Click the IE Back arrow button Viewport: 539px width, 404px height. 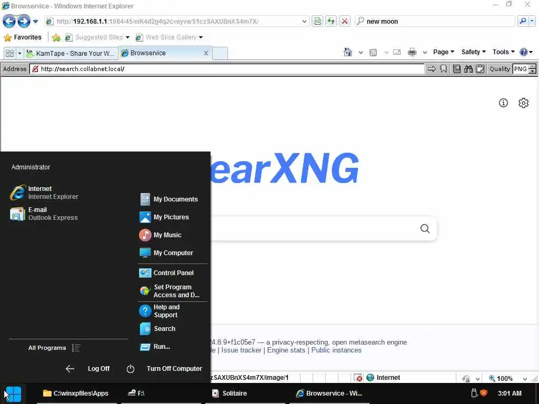9,21
